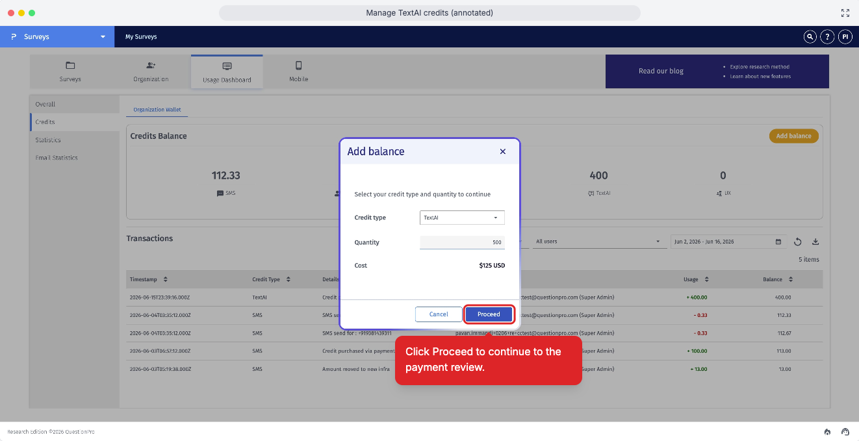Click the refresh transactions icon
Viewport: 859px width, 441px height.
pos(798,242)
